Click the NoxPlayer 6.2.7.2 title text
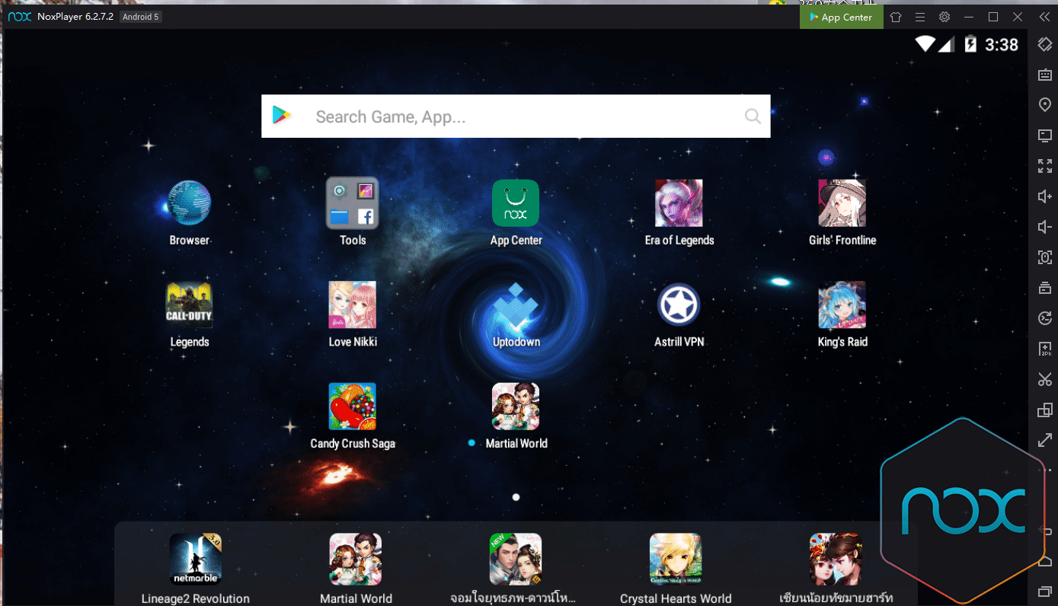Image resolution: width=1058 pixels, height=606 pixels. click(x=75, y=17)
